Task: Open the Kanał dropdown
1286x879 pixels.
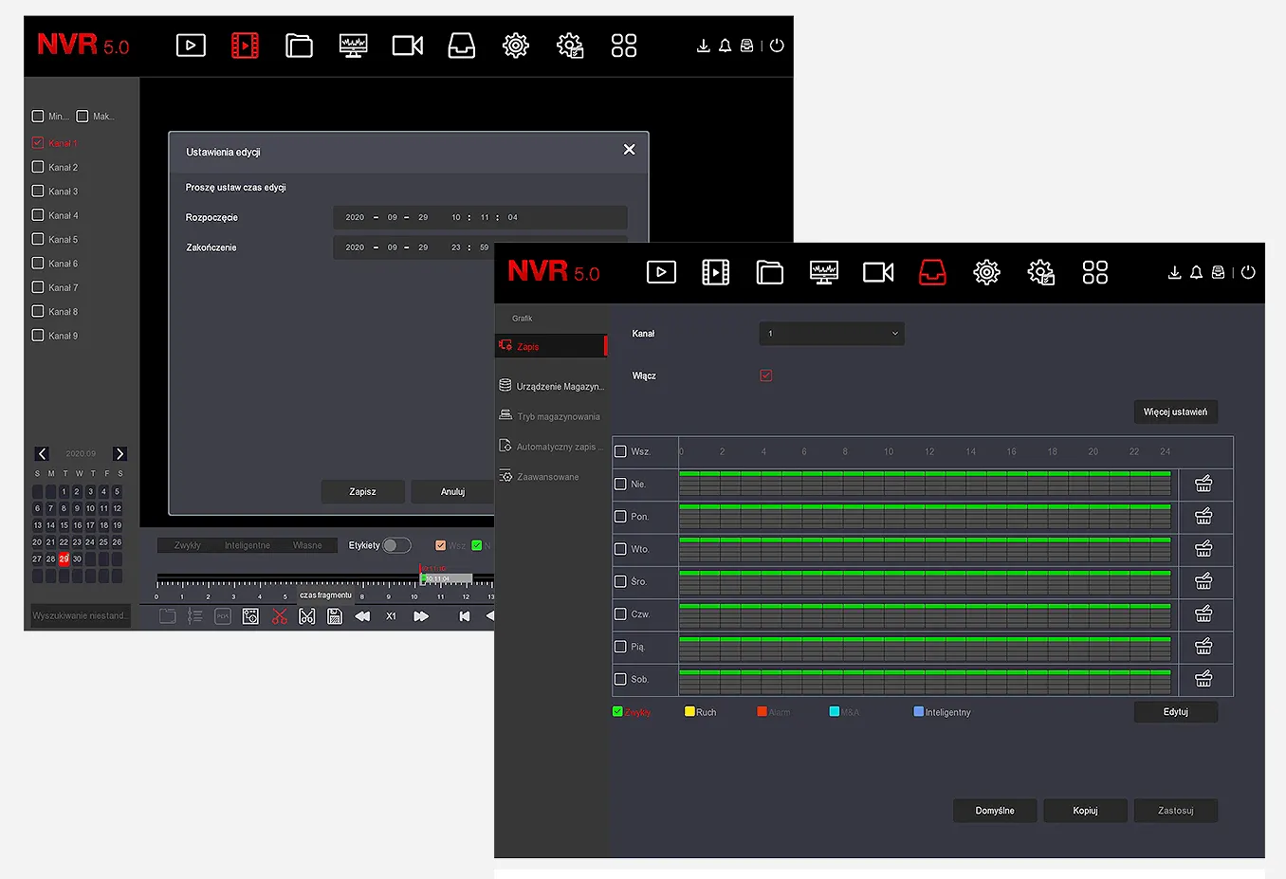Action: tap(831, 334)
